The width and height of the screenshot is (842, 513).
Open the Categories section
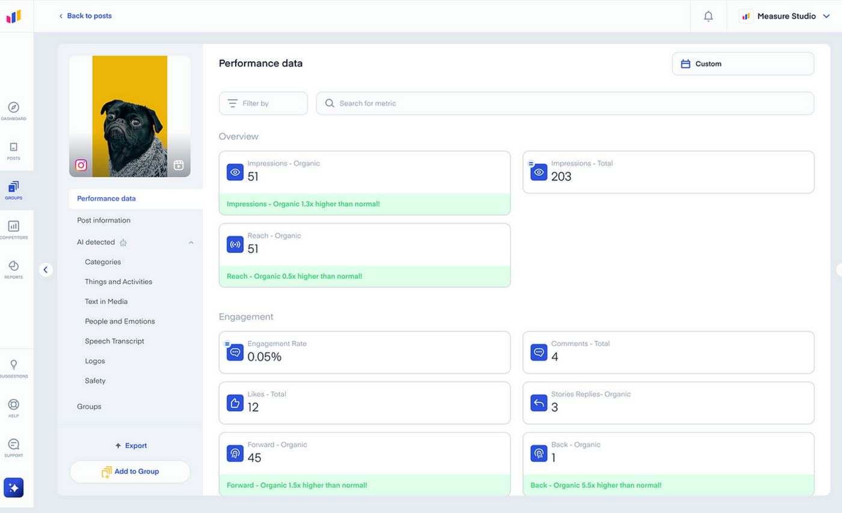pyautogui.click(x=103, y=262)
